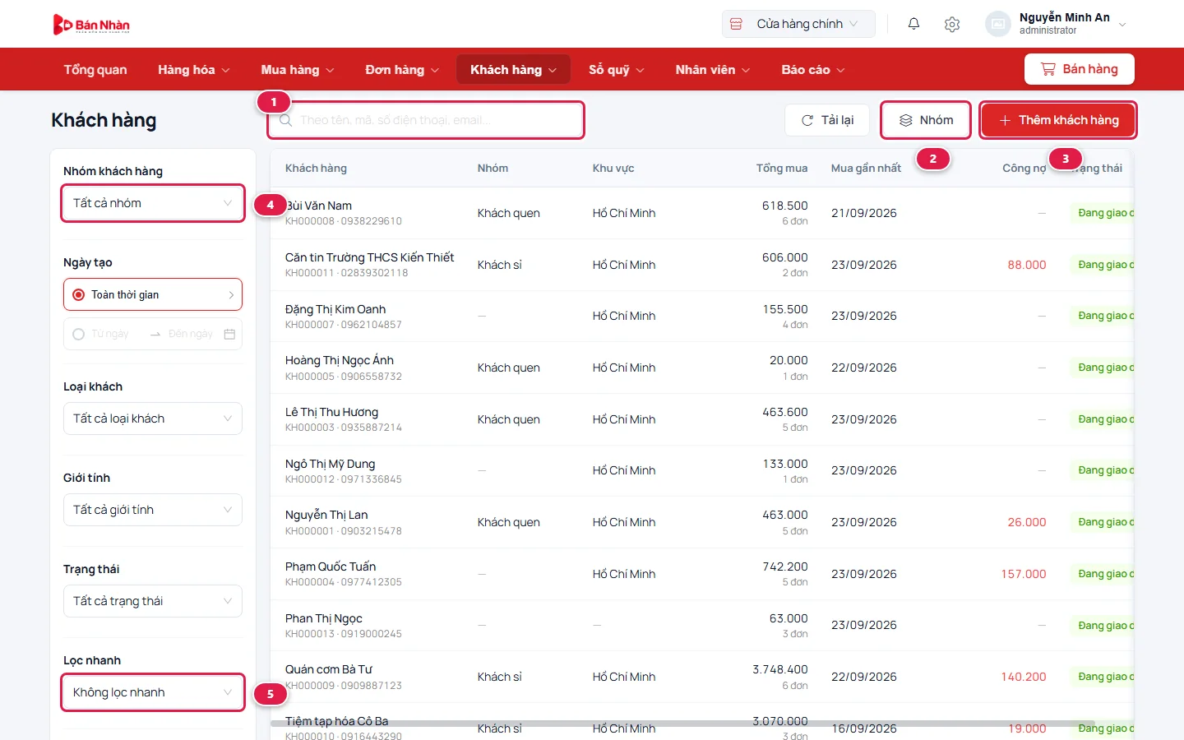Open customer Phạm Quốc Tuấn
This screenshot has width=1184, height=740.
point(331,567)
